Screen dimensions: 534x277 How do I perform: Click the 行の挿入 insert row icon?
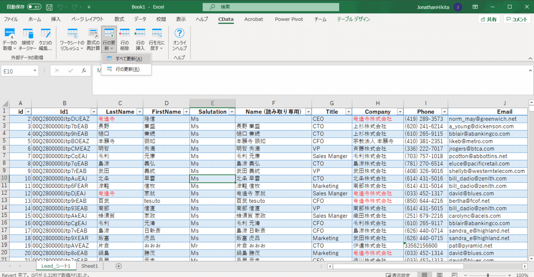click(x=140, y=34)
